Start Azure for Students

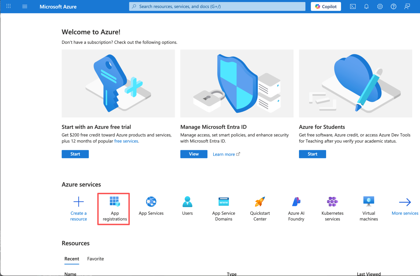[x=312, y=154]
